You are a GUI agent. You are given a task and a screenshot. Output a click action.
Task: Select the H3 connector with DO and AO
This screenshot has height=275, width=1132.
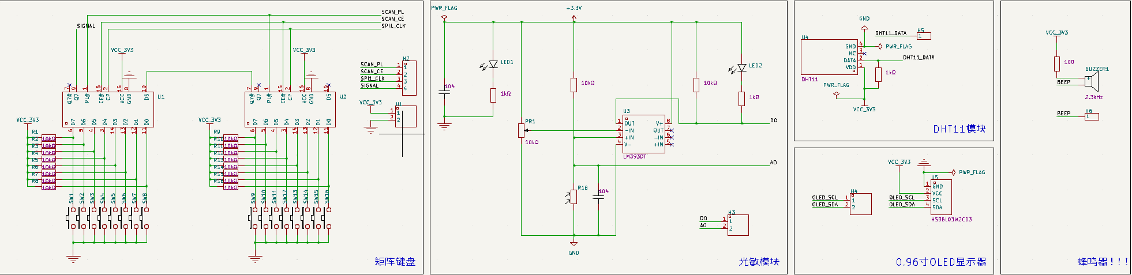(738, 225)
